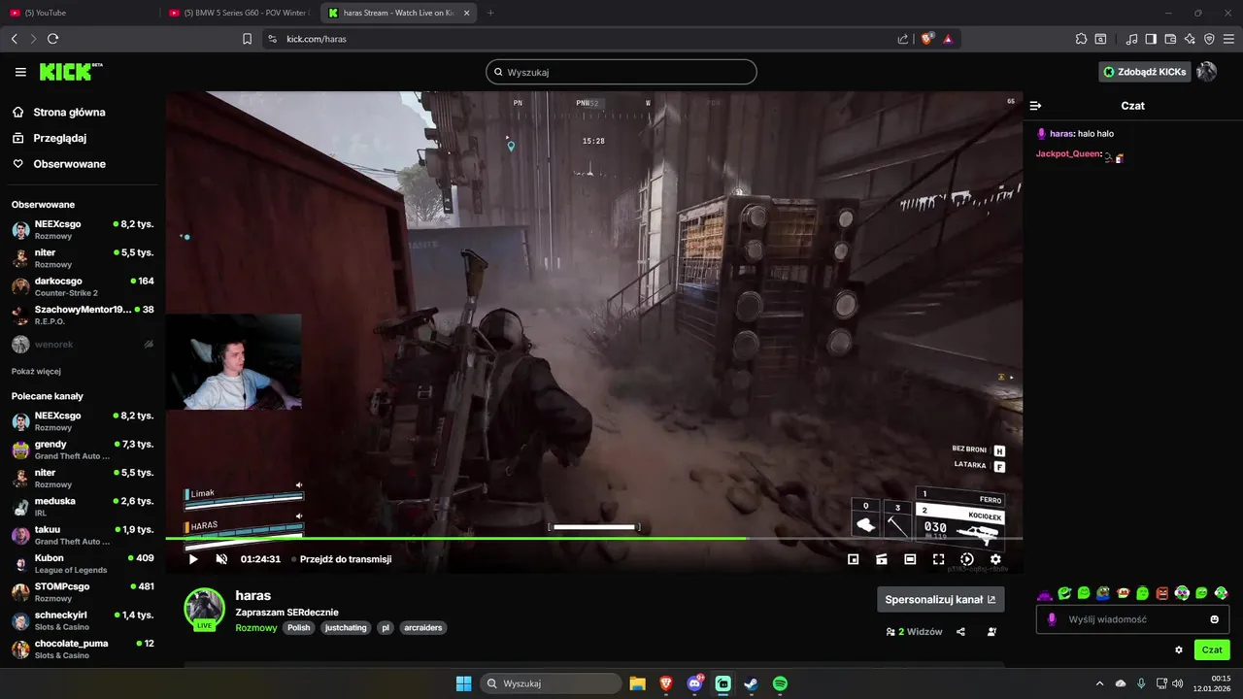Open Brave Rewards triangle icon
The height and width of the screenshot is (699, 1243).
948,39
